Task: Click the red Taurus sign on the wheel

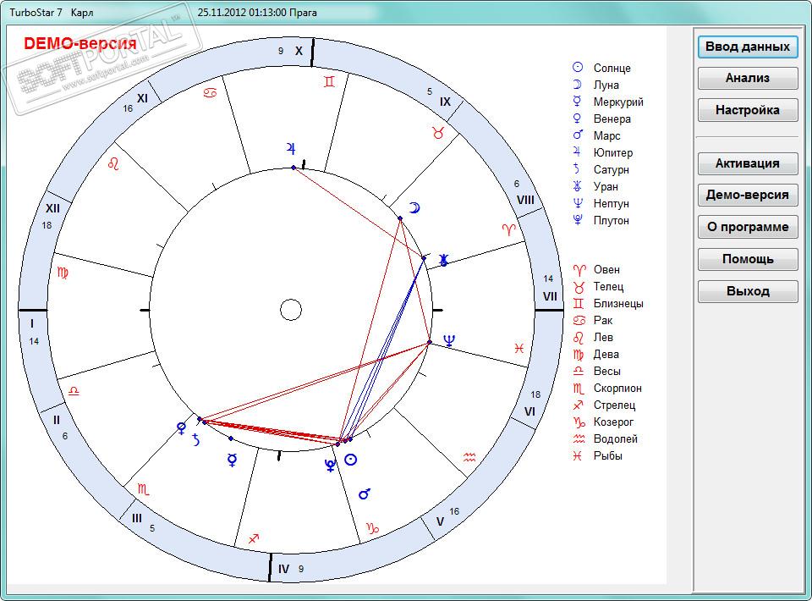Action: coord(438,133)
